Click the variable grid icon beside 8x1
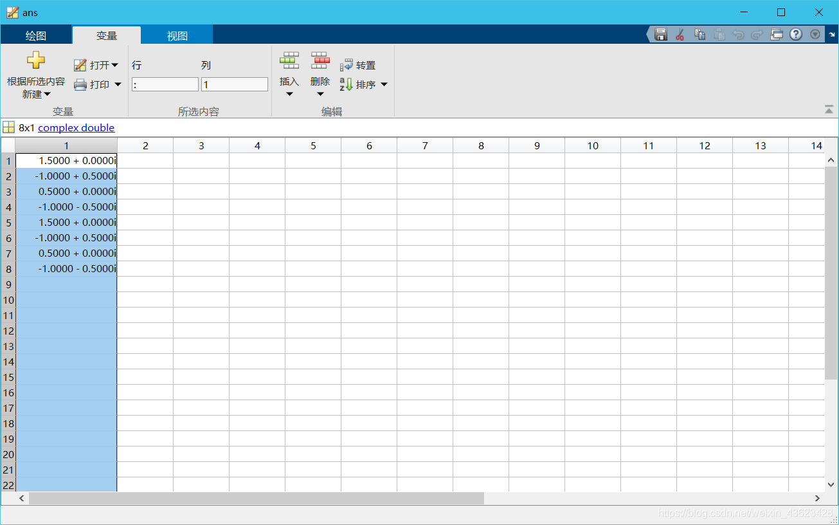Screen dimensions: 839x525 8,127
